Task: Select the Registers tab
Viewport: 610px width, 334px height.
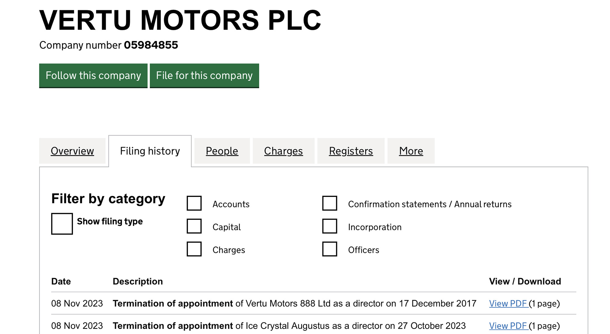Action: [x=350, y=151]
